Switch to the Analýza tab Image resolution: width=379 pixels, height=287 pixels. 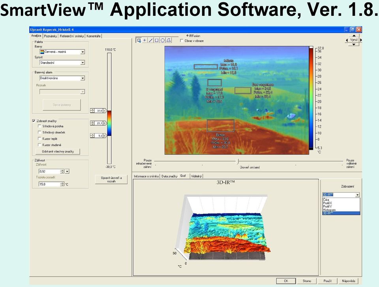pos(36,36)
